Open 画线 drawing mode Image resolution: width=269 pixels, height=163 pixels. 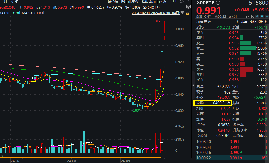pos(163,2)
